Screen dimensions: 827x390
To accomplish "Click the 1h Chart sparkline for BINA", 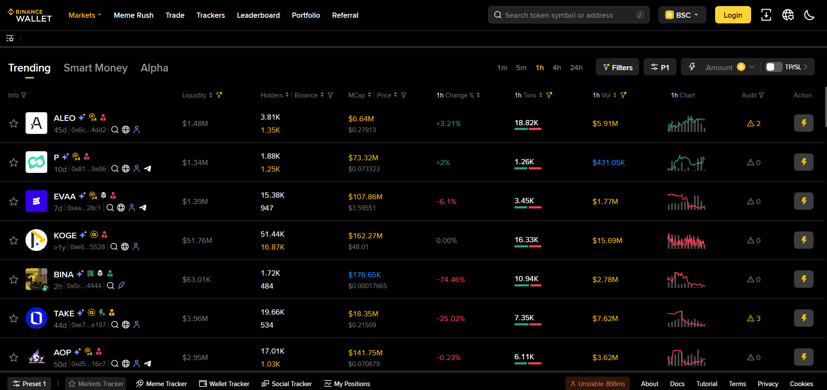I will pos(686,279).
